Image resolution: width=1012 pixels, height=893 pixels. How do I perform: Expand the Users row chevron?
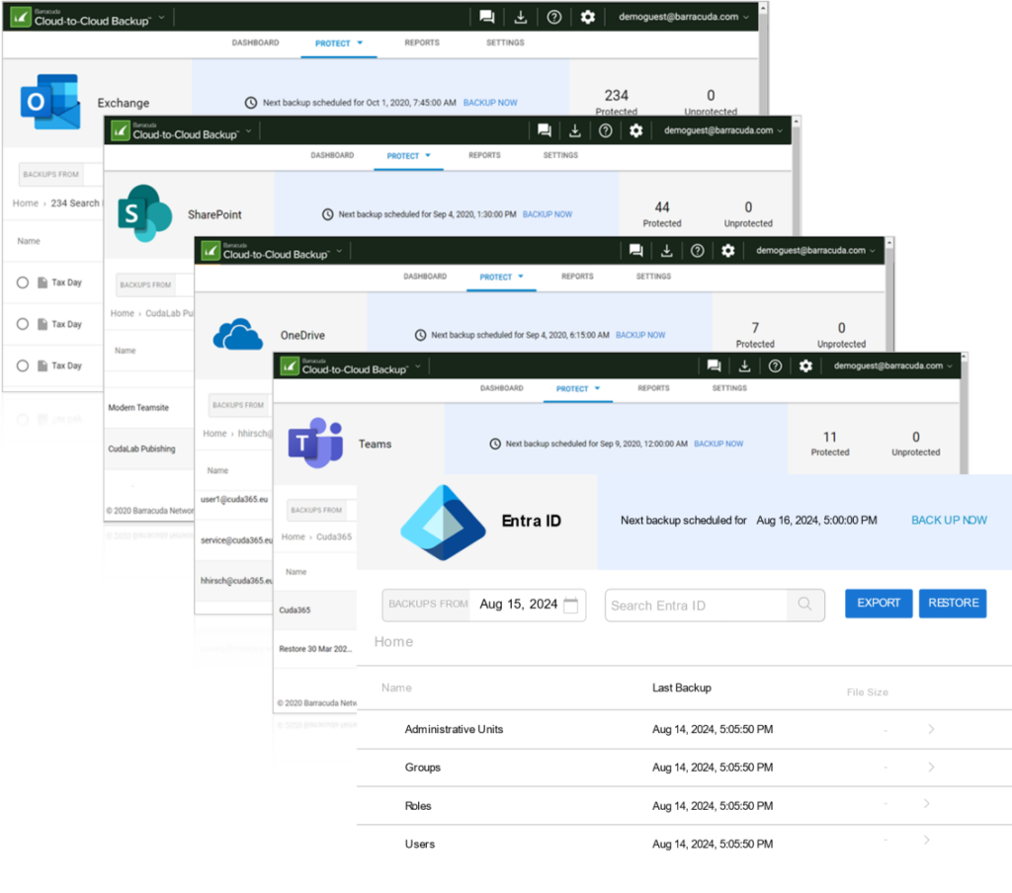[927, 840]
